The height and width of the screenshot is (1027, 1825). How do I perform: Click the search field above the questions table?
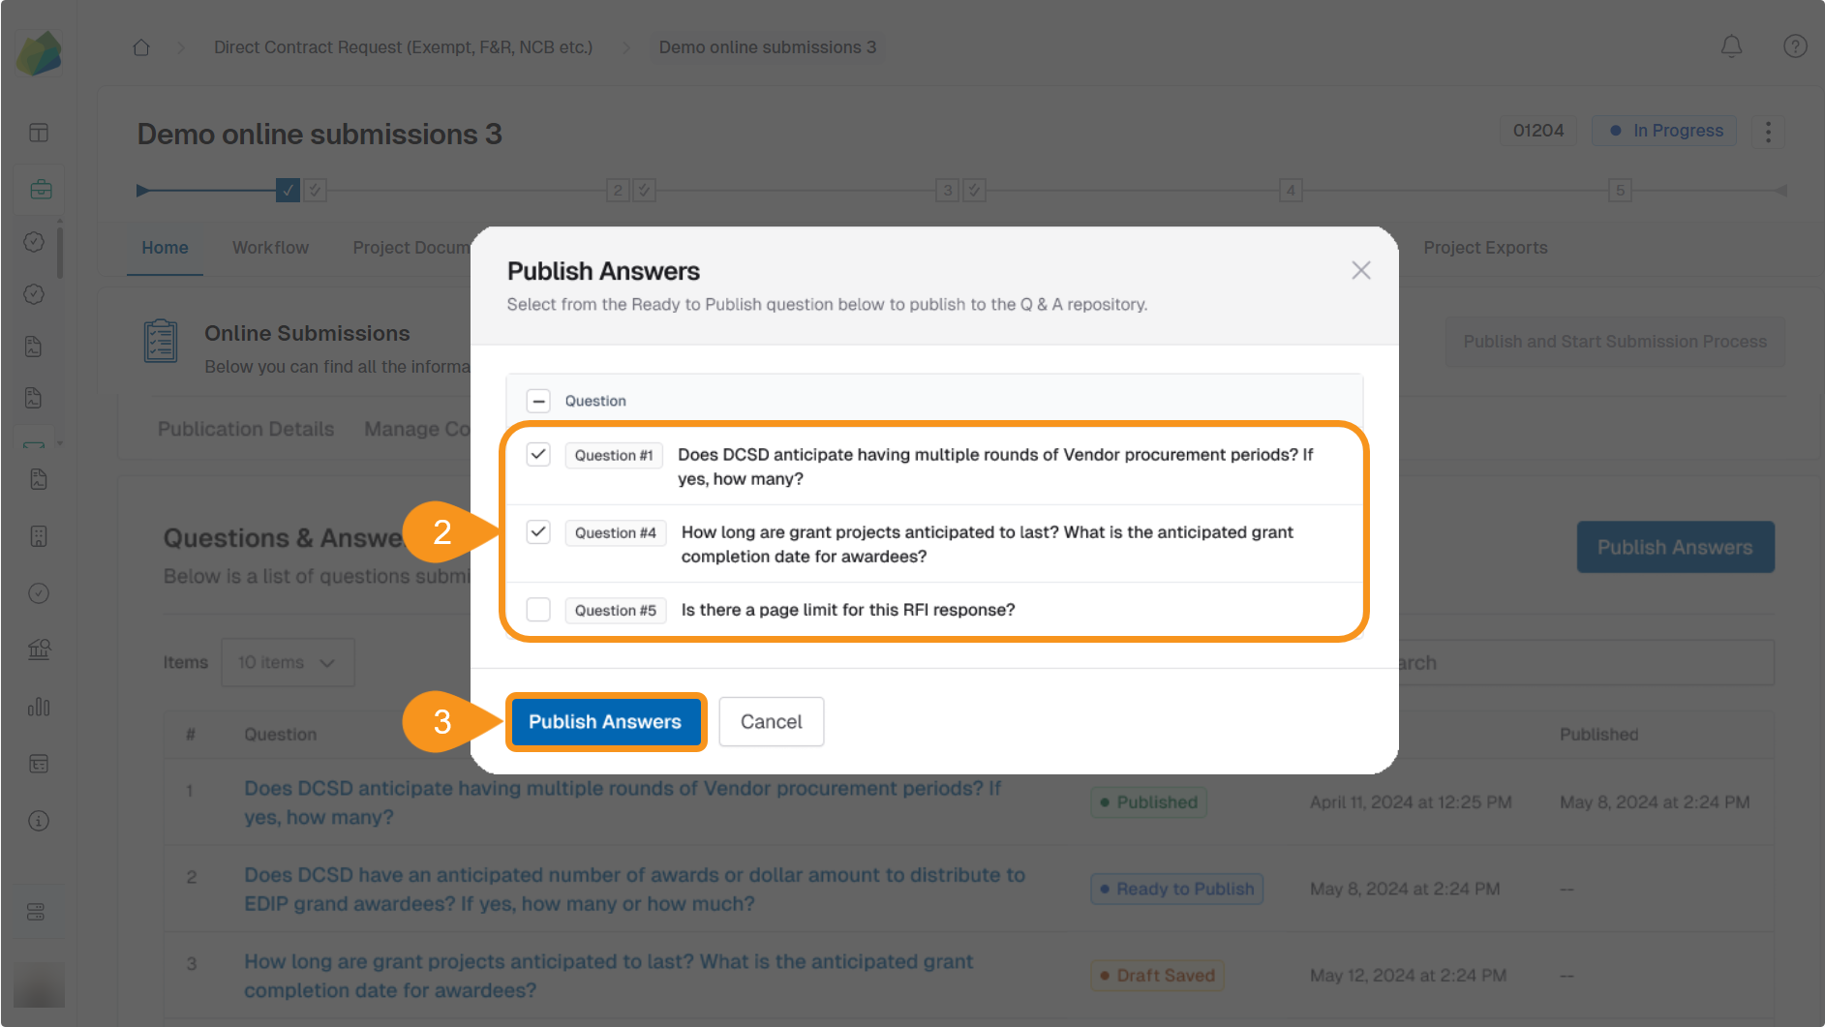tap(1588, 662)
